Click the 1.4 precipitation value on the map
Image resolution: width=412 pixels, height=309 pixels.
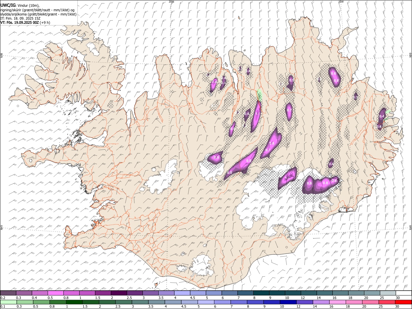214,82
